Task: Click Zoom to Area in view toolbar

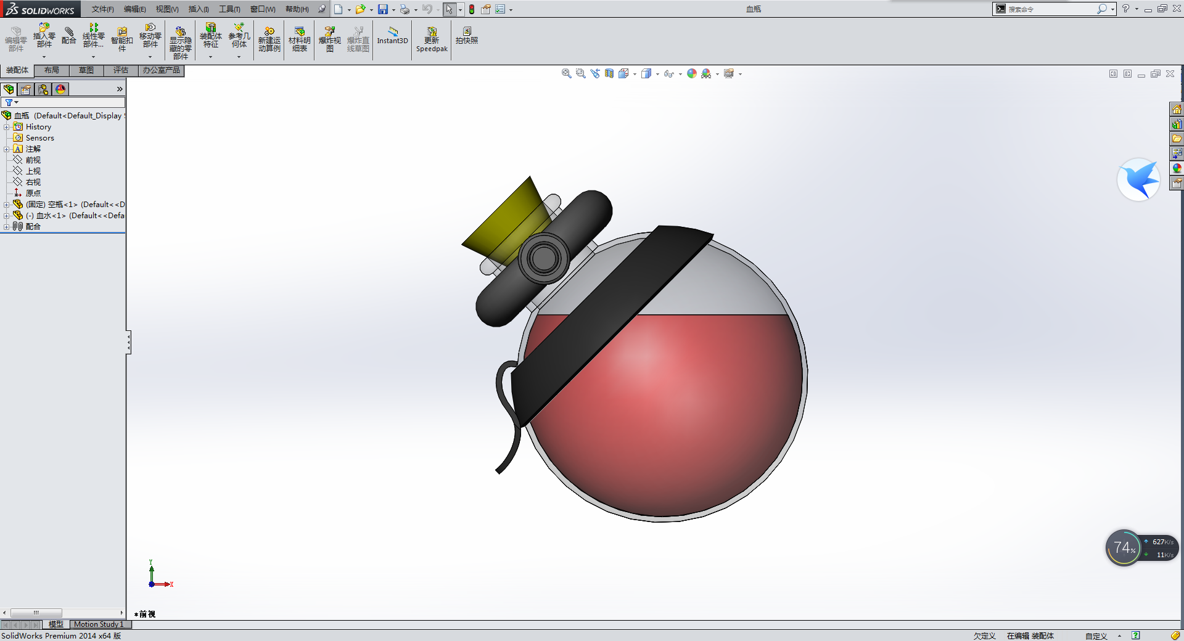Action: (x=580, y=73)
